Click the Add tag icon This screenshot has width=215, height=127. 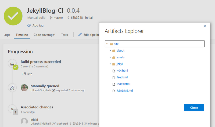[x=29, y=25]
